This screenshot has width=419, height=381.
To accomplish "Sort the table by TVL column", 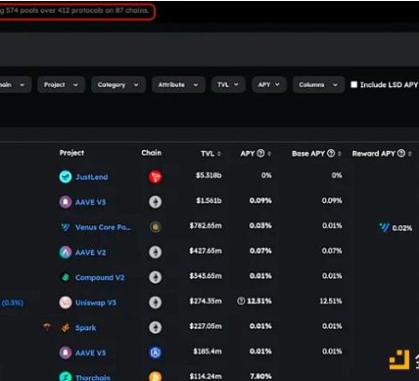I will 210,154.
